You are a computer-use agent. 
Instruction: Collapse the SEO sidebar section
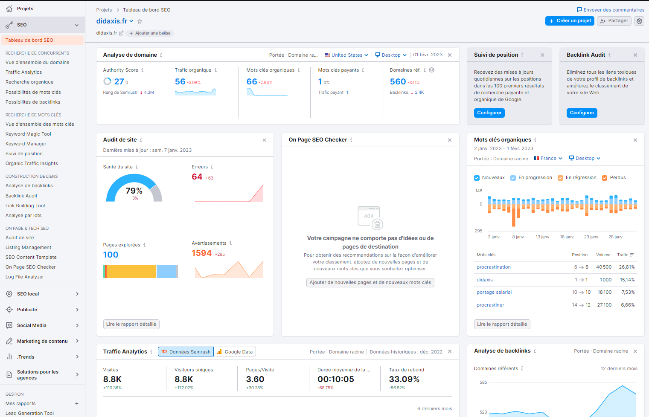(77, 25)
